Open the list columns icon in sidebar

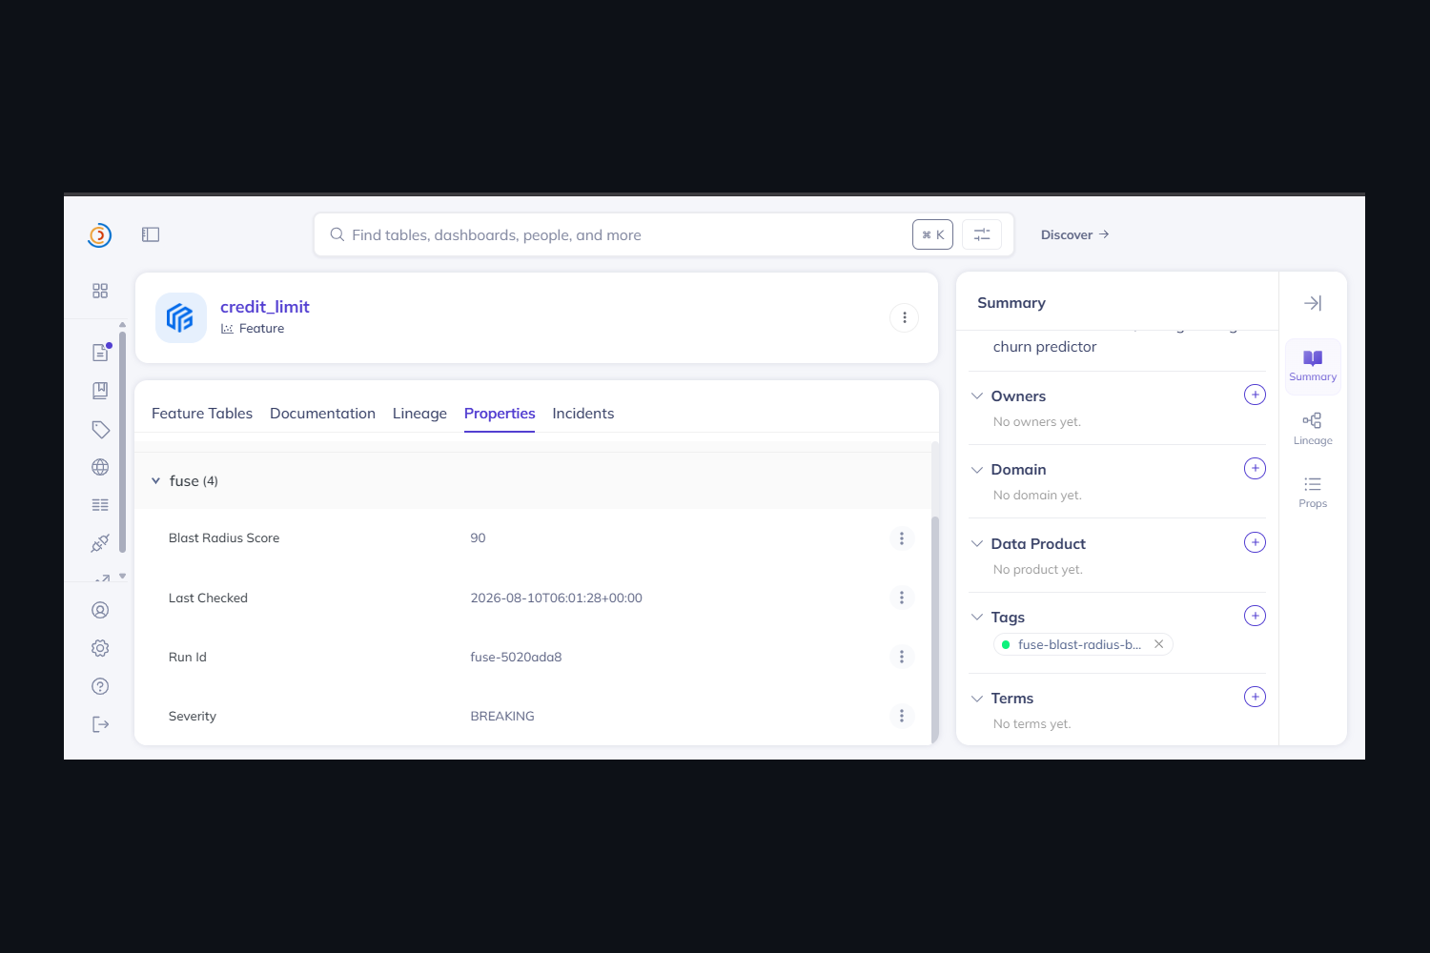100,505
